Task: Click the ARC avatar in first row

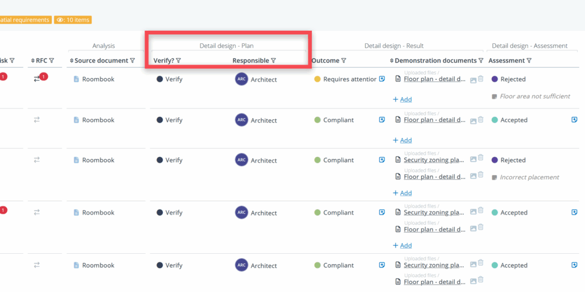Action: coord(241,79)
